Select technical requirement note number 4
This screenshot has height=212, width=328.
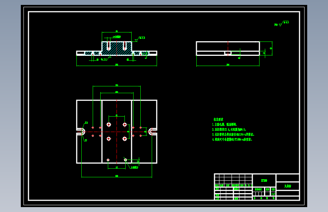click(232, 140)
